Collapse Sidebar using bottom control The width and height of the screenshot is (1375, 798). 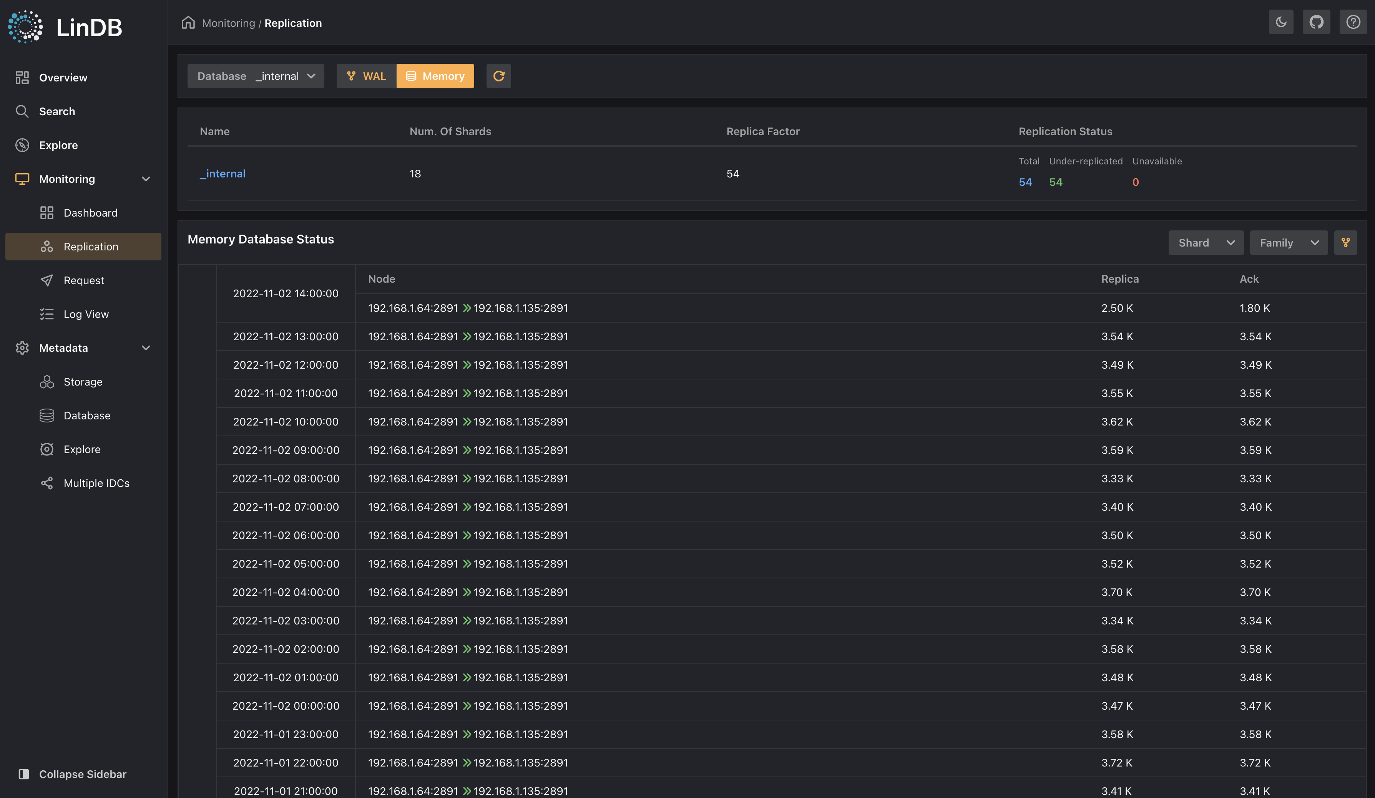[x=82, y=774]
